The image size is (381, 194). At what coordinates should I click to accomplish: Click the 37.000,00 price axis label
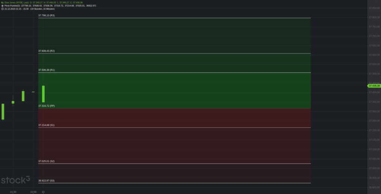coord(374,168)
